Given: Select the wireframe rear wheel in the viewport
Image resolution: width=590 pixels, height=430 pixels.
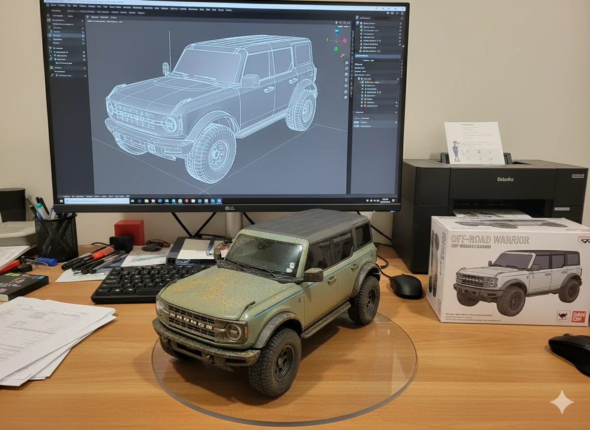Looking at the screenshot, I should click(x=302, y=110).
